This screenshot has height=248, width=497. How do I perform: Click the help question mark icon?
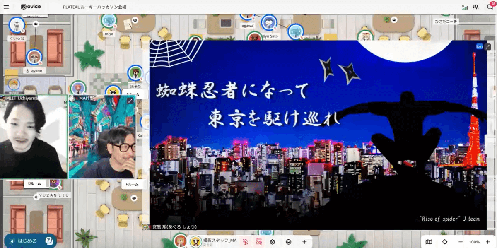pos(49,241)
